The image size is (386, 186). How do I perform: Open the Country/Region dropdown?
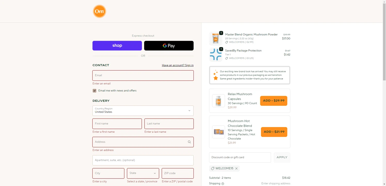point(143,111)
